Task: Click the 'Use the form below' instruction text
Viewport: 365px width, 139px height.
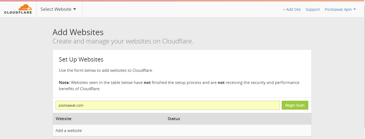Action: pyautogui.click(x=106, y=70)
